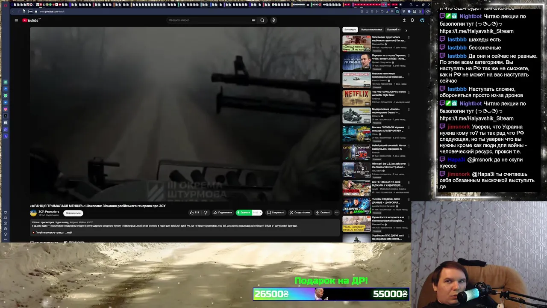Open Messenger in the Opera sidebar
Viewport: 547px width, 308px height.
coord(6,89)
